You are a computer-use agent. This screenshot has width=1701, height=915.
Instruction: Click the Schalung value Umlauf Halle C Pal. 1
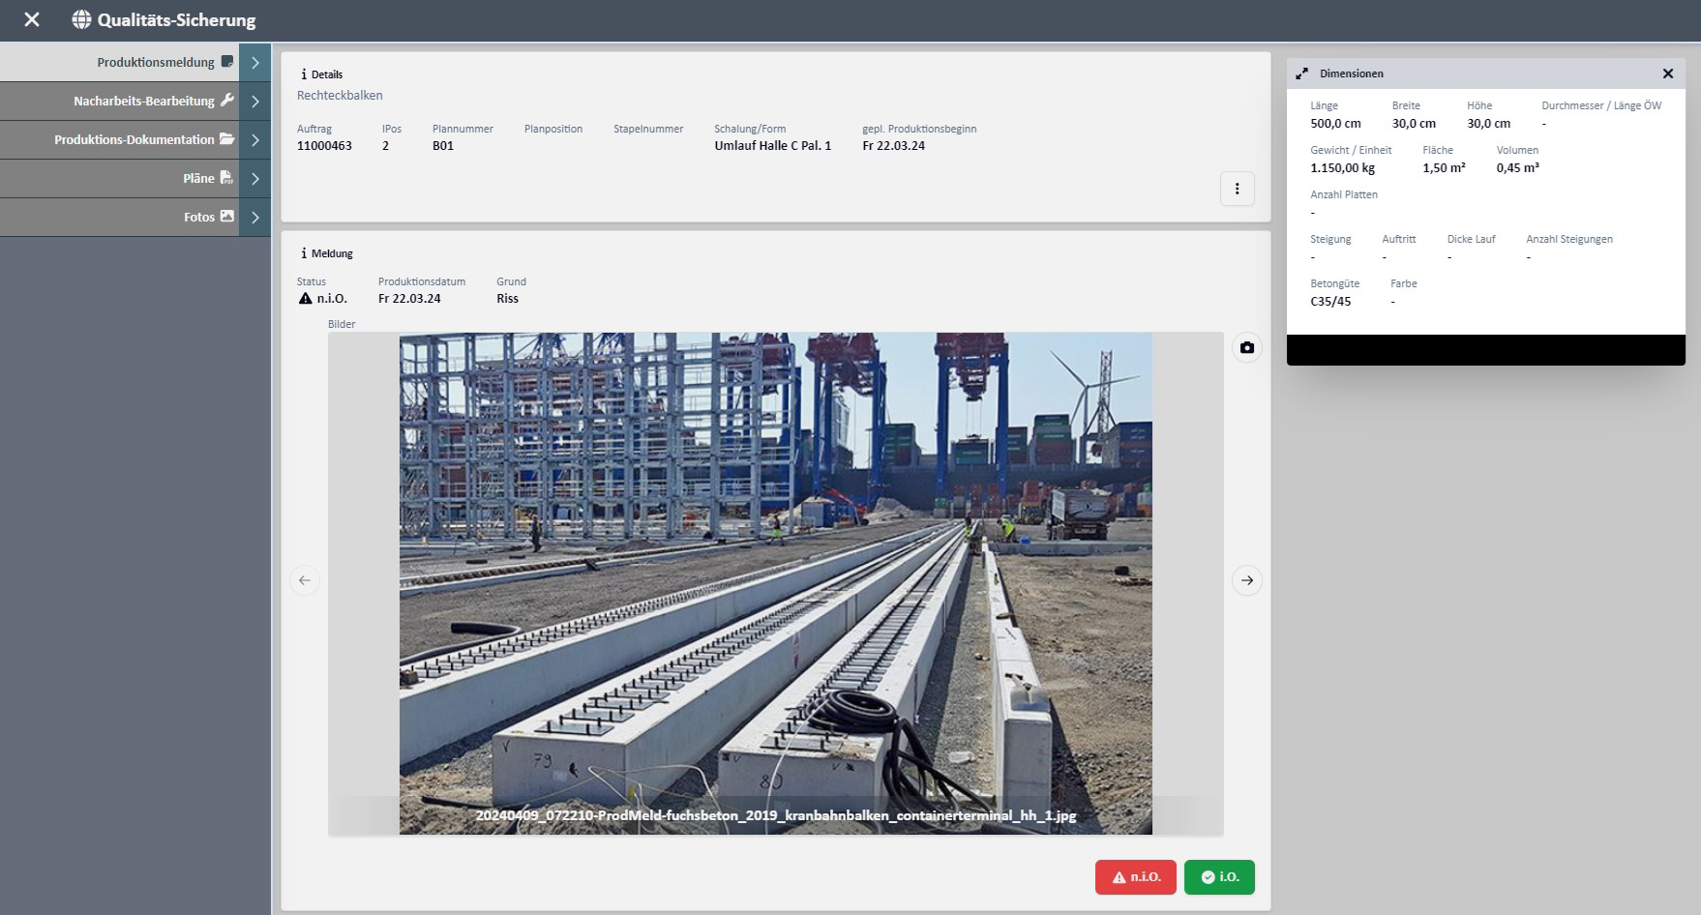pos(773,146)
